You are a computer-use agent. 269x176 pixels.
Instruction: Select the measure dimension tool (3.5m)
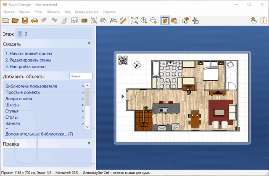113,20
